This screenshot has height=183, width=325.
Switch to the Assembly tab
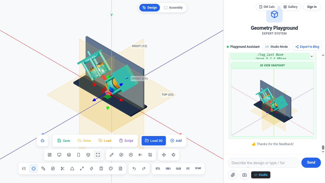[x=173, y=8]
